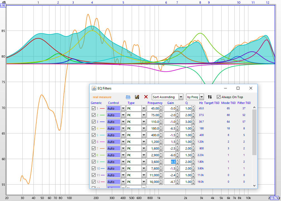
Task: Click the filter list scroll down arrow
Action: tap(254, 185)
